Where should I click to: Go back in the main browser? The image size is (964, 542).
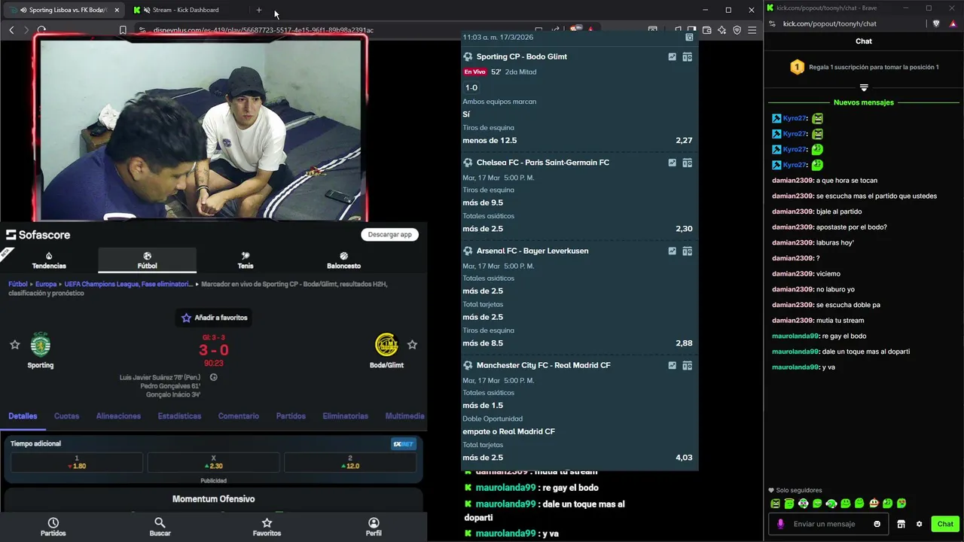coord(11,30)
